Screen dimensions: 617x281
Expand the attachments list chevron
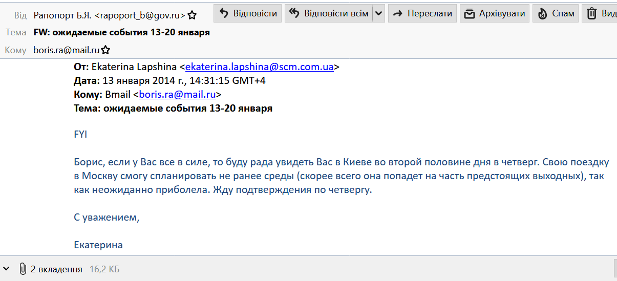click(6, 269)
